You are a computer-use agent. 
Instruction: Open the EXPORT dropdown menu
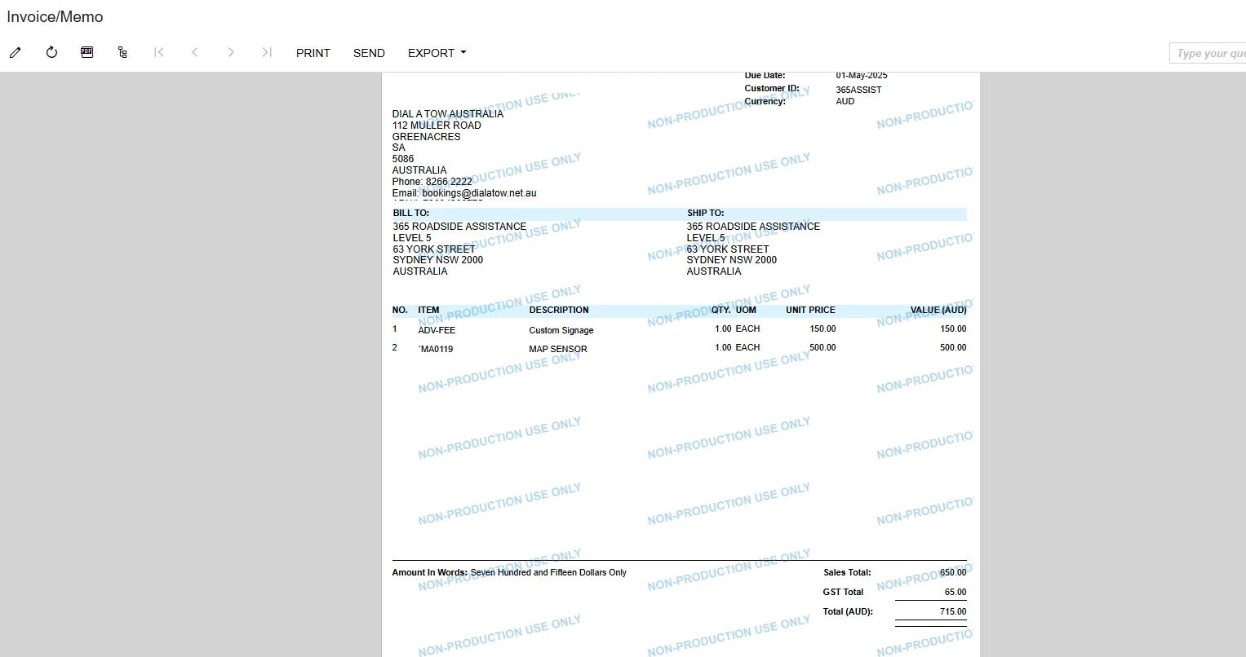pos(436,53)
